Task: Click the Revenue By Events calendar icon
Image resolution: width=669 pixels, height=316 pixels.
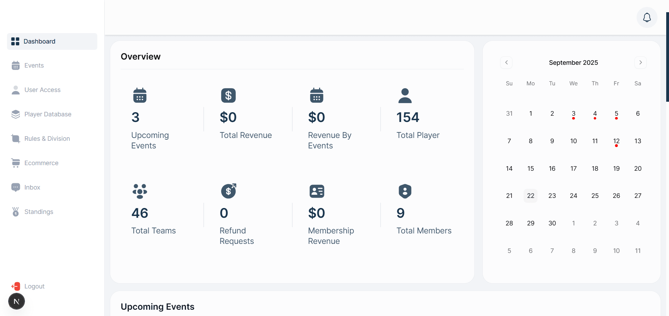Action: click(x=316, y=95)
